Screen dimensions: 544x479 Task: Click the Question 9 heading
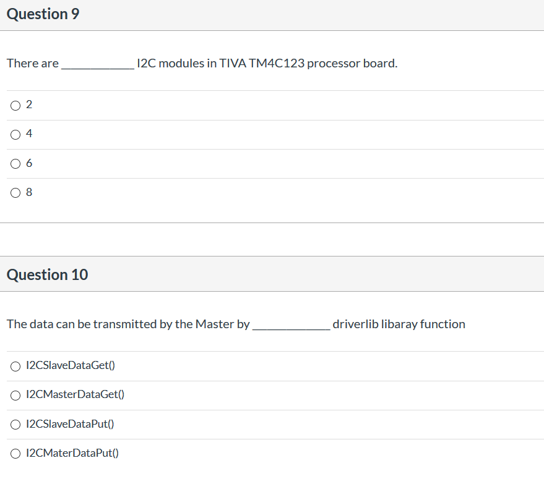pos(43,14)
